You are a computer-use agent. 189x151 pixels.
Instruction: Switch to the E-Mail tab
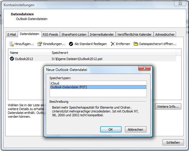12,34
